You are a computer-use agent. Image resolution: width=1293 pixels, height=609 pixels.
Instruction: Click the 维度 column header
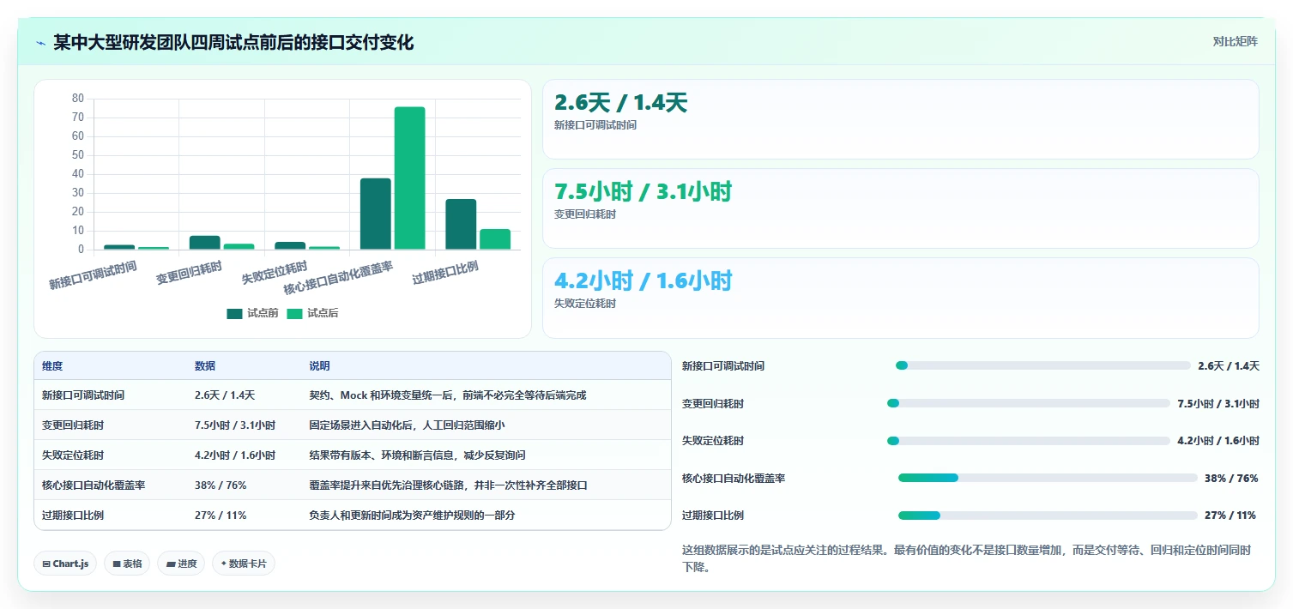click(52, 365)
